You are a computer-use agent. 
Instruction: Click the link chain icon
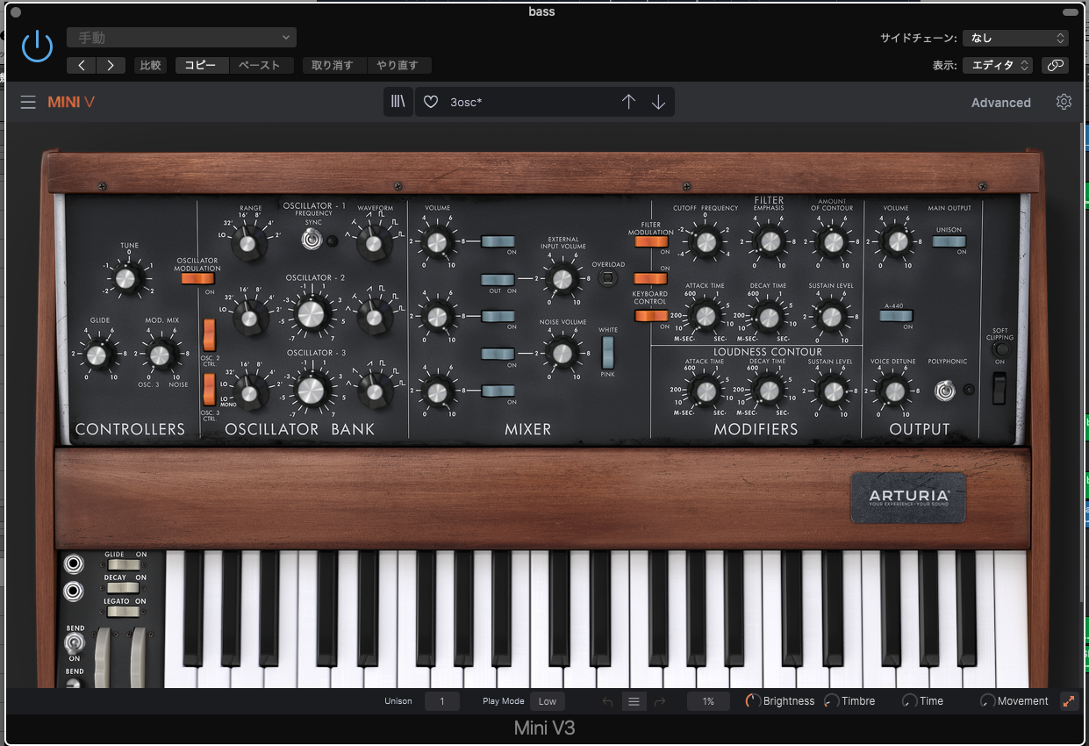[x=1054, y=65]
